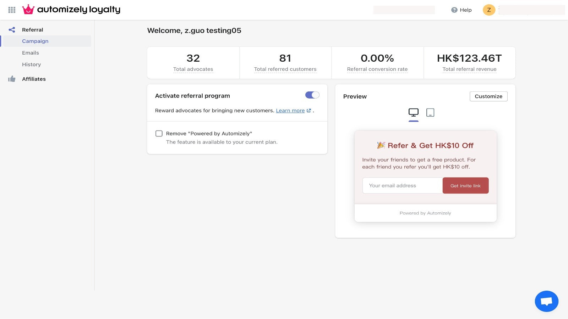The image size is (568, 319).
Task: Click the Customize button
Action: 488,96
